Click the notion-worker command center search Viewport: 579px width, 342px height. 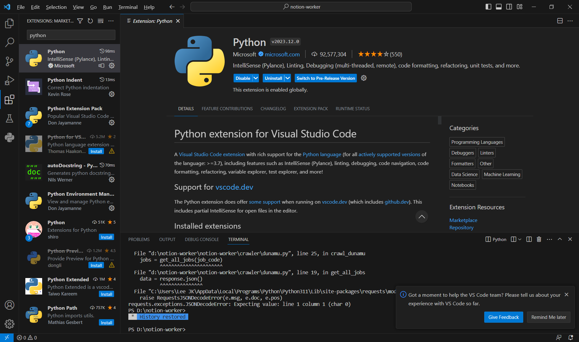pos(301,7)
